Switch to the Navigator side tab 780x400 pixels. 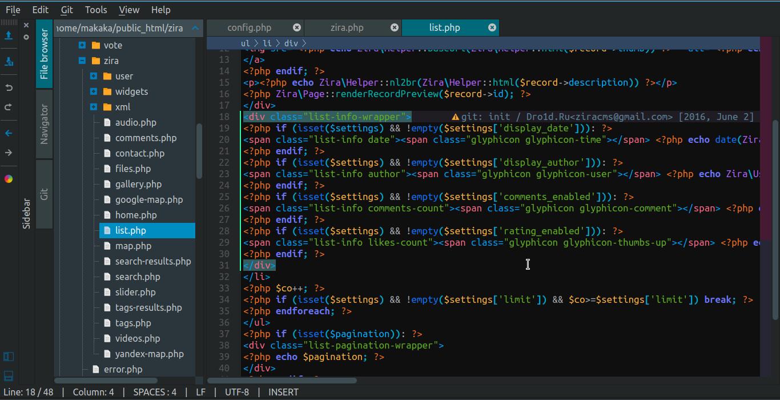[44, 124]
